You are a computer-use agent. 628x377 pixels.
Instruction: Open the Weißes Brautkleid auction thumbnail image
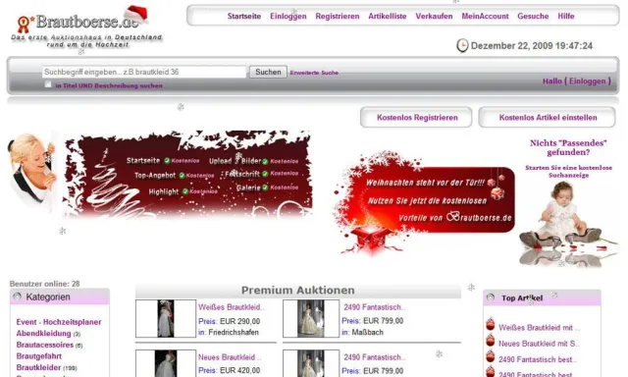pos(166,318)
